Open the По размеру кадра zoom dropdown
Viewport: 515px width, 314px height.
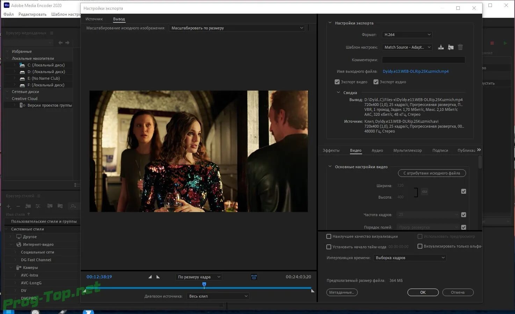coord(199,277)
